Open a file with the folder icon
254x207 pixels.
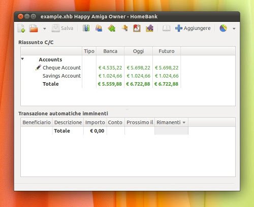click(x=34, y=28)
